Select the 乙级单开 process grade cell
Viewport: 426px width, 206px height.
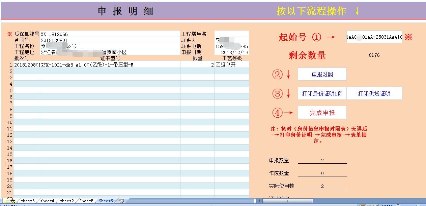tap(232, 65)
